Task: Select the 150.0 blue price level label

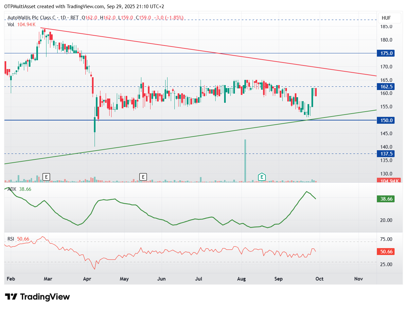Action: click(x=386, y=120)
